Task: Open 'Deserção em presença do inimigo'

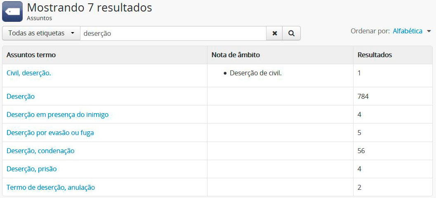Action: 58,114
